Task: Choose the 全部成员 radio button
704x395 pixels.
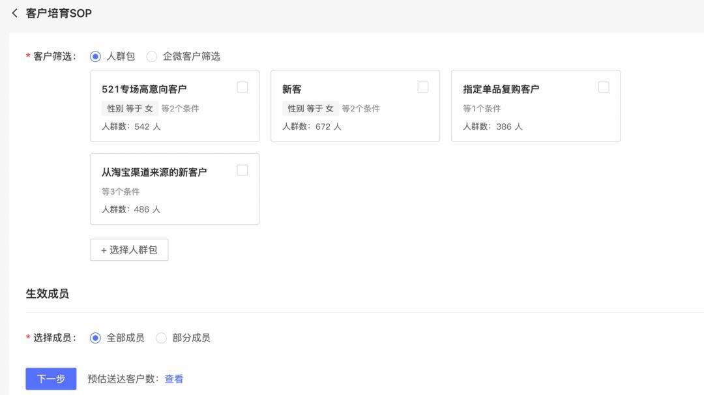Action: 96,338
